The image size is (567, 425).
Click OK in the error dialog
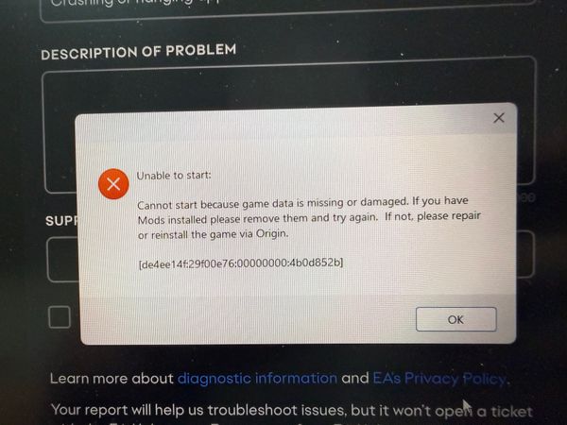[456, 319]
